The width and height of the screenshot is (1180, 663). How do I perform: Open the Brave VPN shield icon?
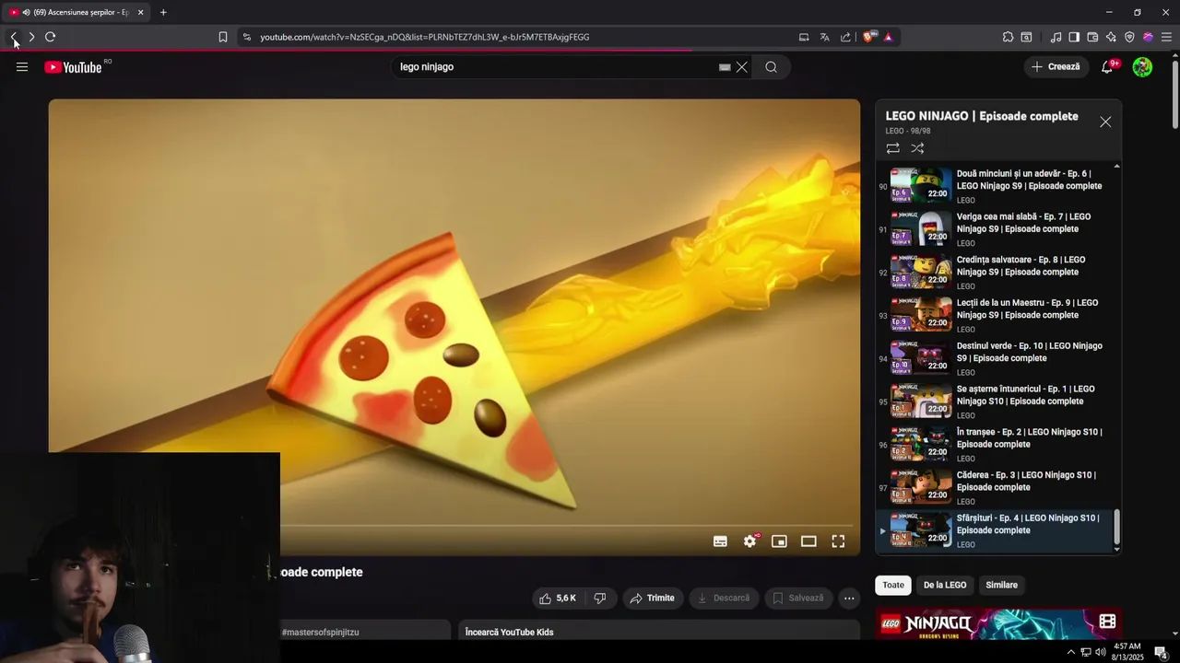tap(1129, 37)
